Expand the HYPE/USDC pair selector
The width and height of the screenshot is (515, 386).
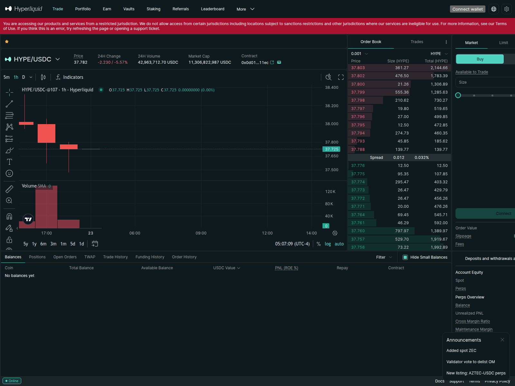coord(58,59)
